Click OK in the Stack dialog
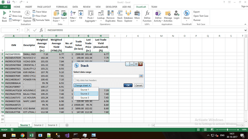248x139 pixels. pos(128,85)
